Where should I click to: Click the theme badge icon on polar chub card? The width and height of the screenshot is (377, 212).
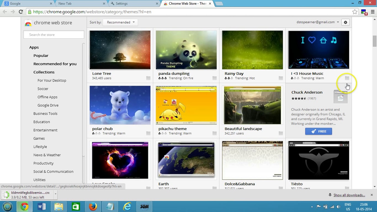coord(148,133)
